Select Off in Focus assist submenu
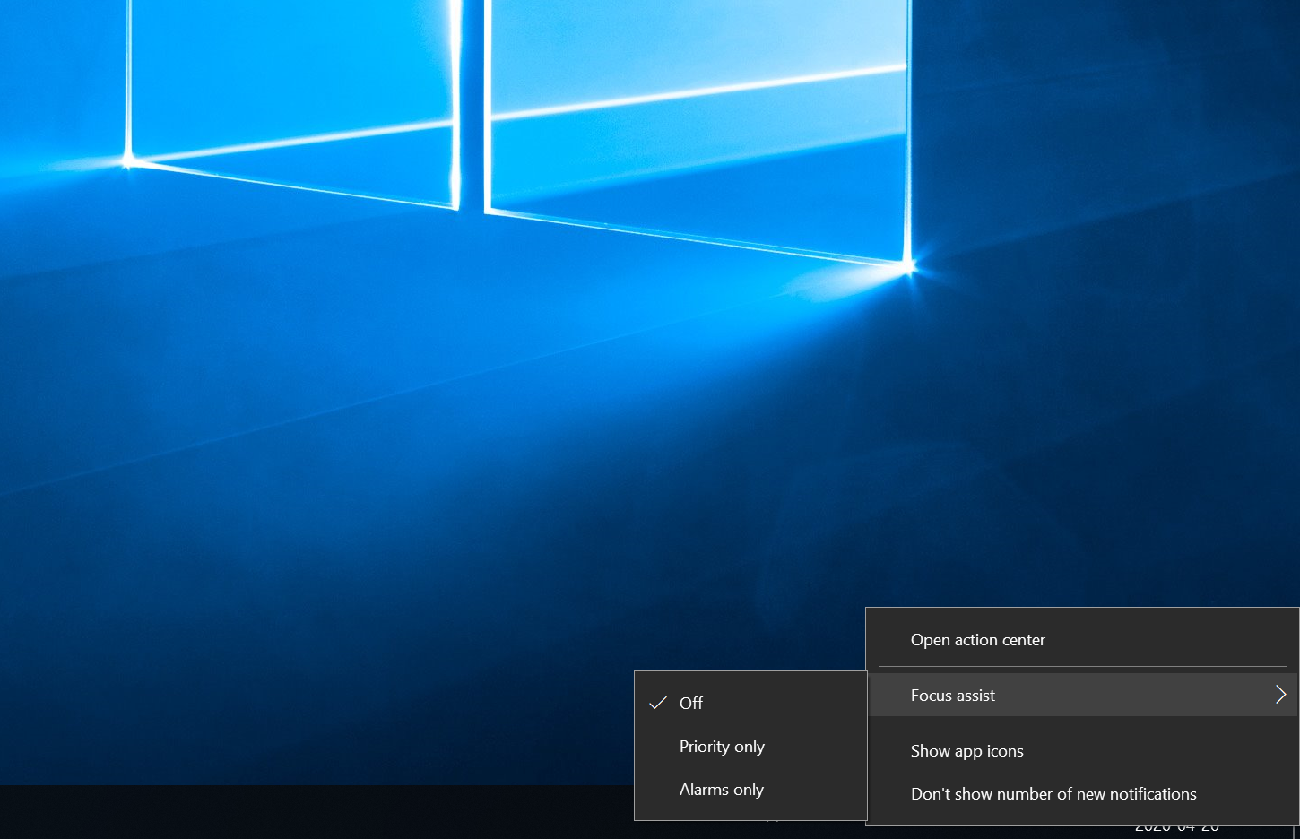This screenshot has height=839, width=1300. tap(691, 703)
